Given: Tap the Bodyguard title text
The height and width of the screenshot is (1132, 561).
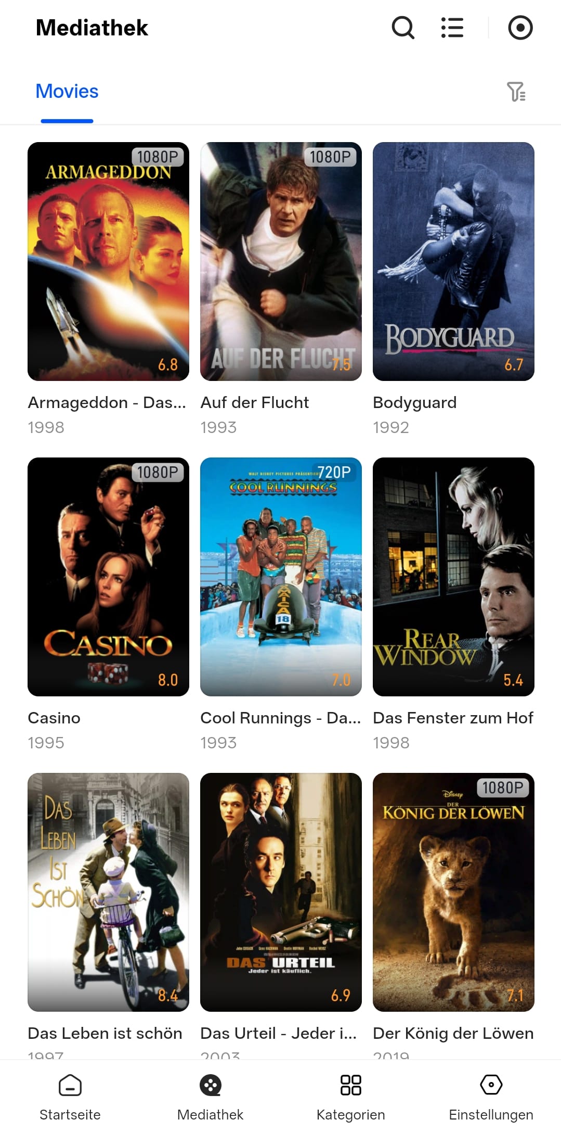Looking at the screenshot, I should pos(415,402).
